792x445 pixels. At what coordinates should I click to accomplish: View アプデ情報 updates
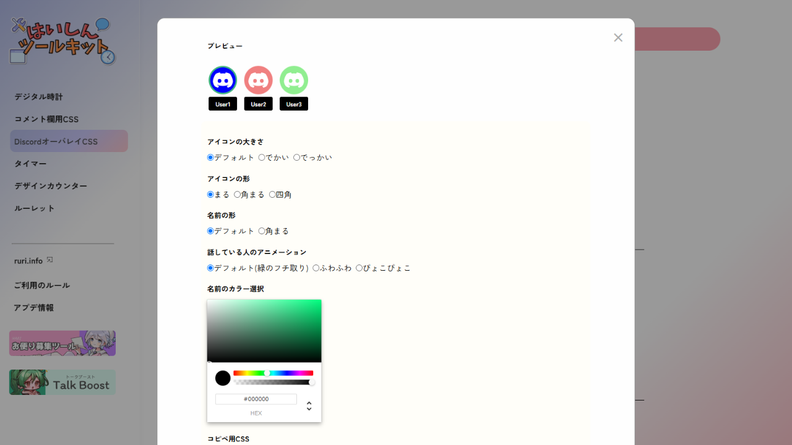34,307
